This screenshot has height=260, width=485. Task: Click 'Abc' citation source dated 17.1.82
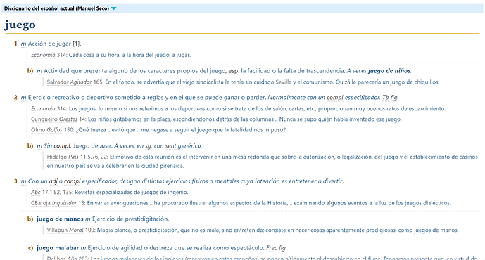[36, 192]
